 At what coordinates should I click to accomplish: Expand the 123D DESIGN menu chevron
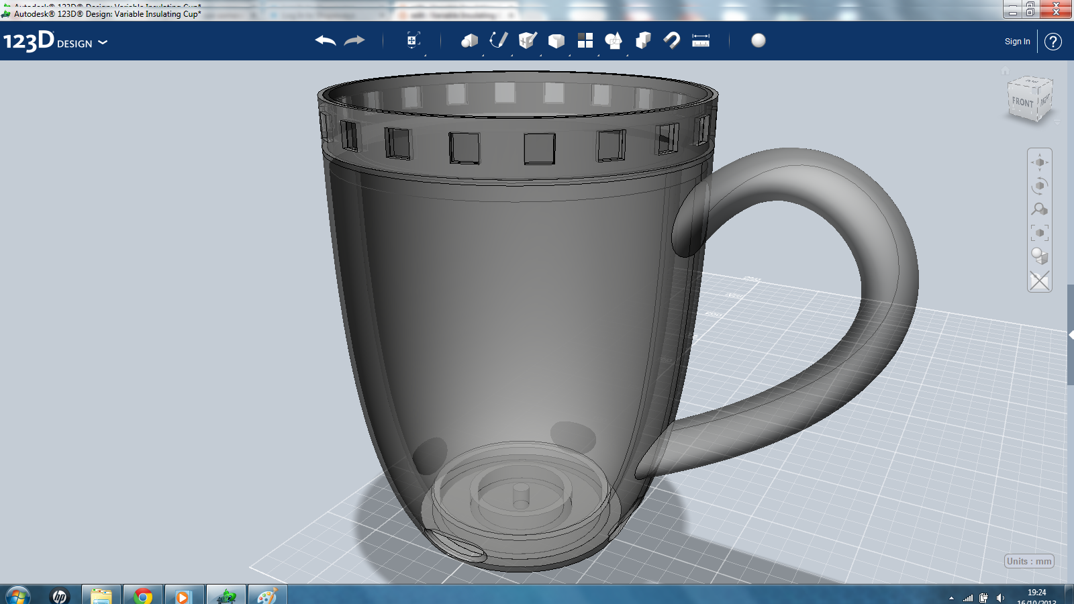coord(102,42)
